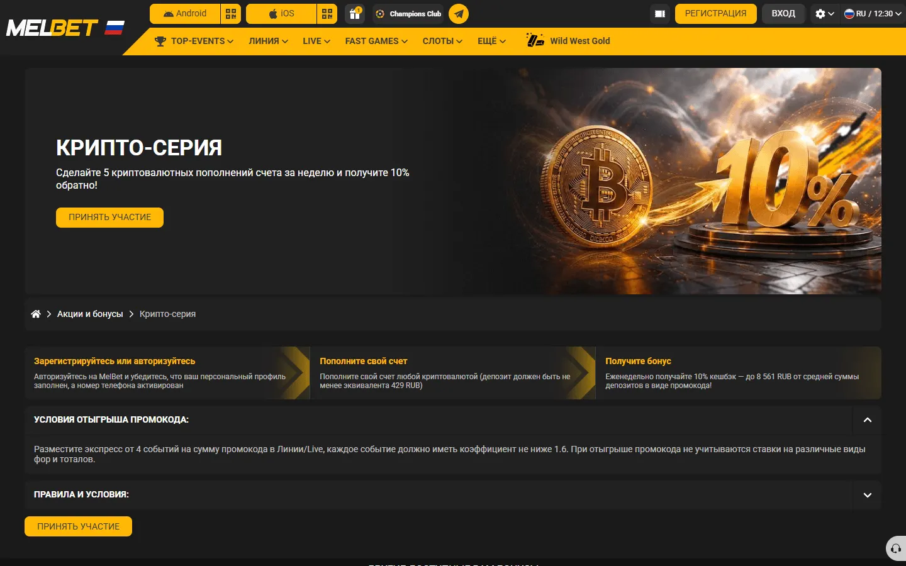Viewport: 906px width, 566px height.
Task: Open the support headset chat icon
Action: click(x=896, y=548)
